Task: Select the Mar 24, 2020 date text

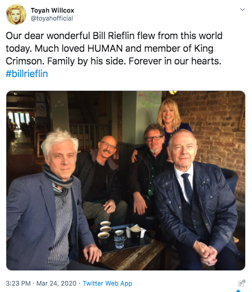Action: tap(57, 283)
